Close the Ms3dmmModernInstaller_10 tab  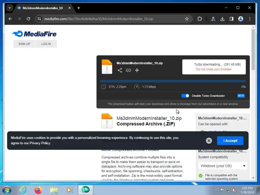tap(70, 8)
